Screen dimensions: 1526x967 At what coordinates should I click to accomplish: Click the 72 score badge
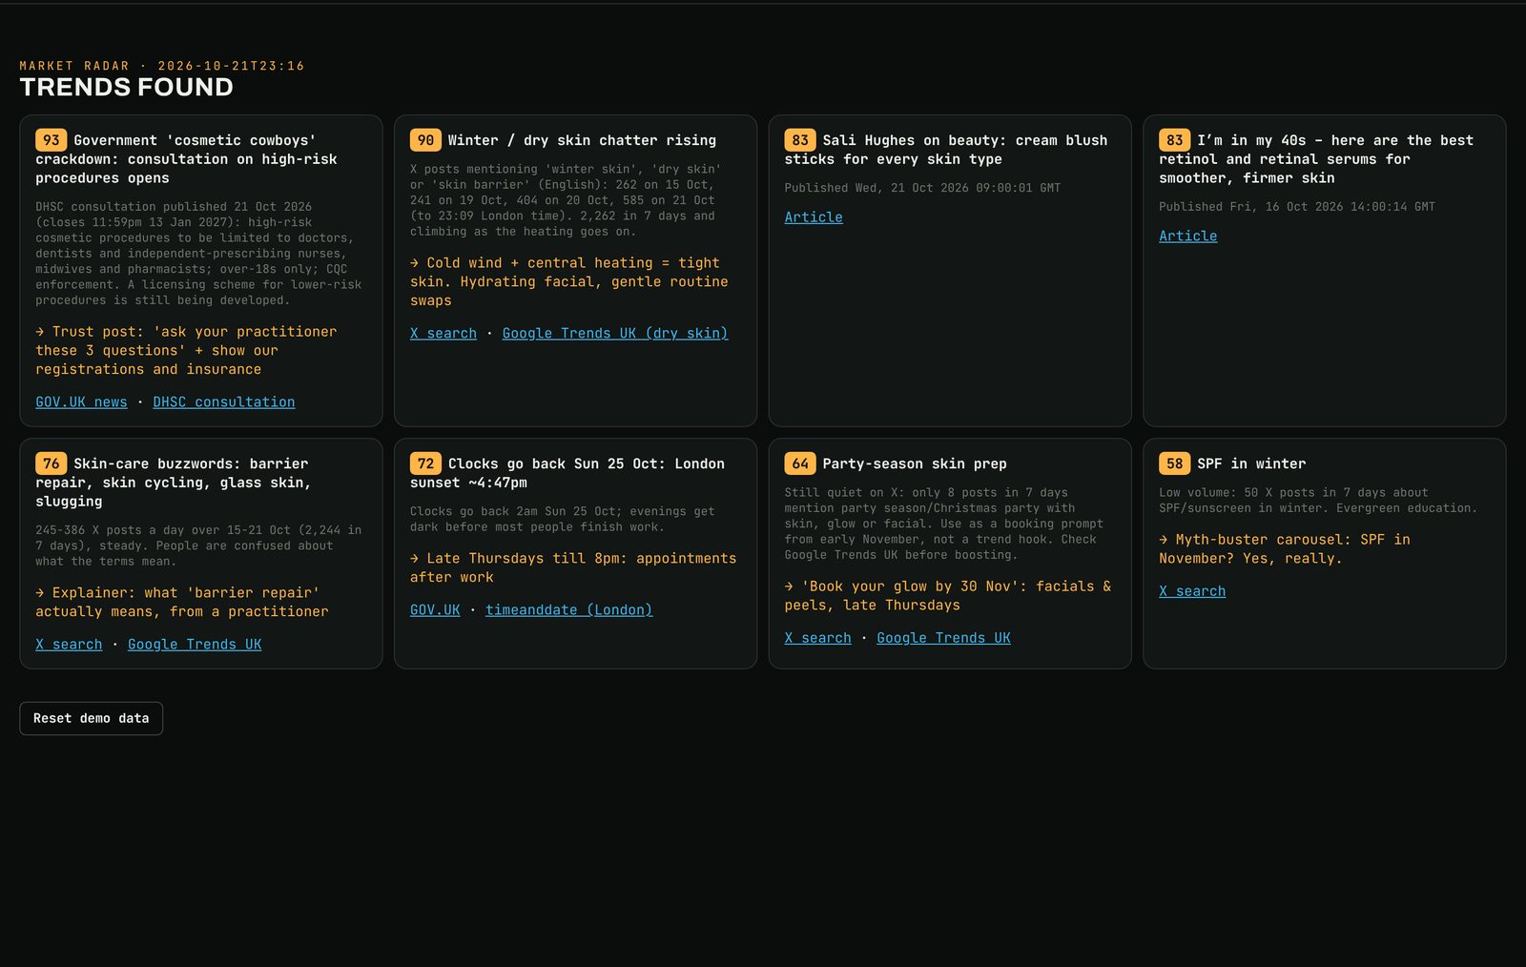click(x=425, y=463)
